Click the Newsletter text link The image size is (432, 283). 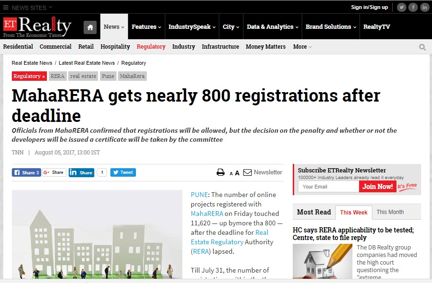tap(268, 172)
